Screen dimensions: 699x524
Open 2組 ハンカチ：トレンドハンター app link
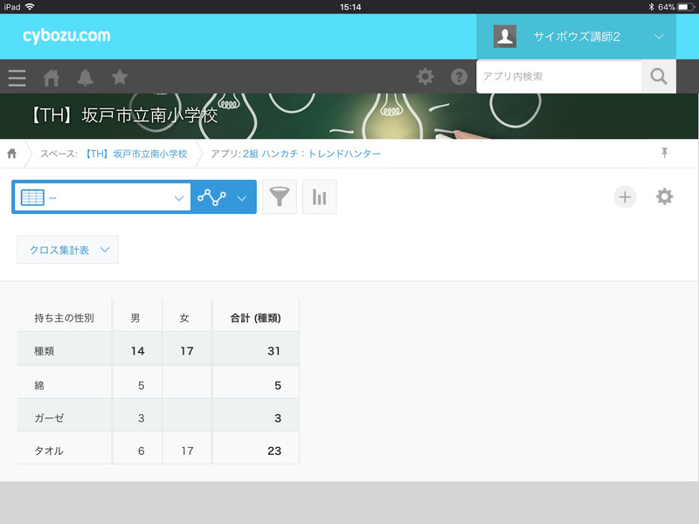click(312, 154)
